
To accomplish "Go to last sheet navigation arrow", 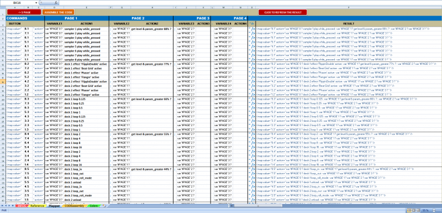I will pyautogui.click(x=13, y=206).
